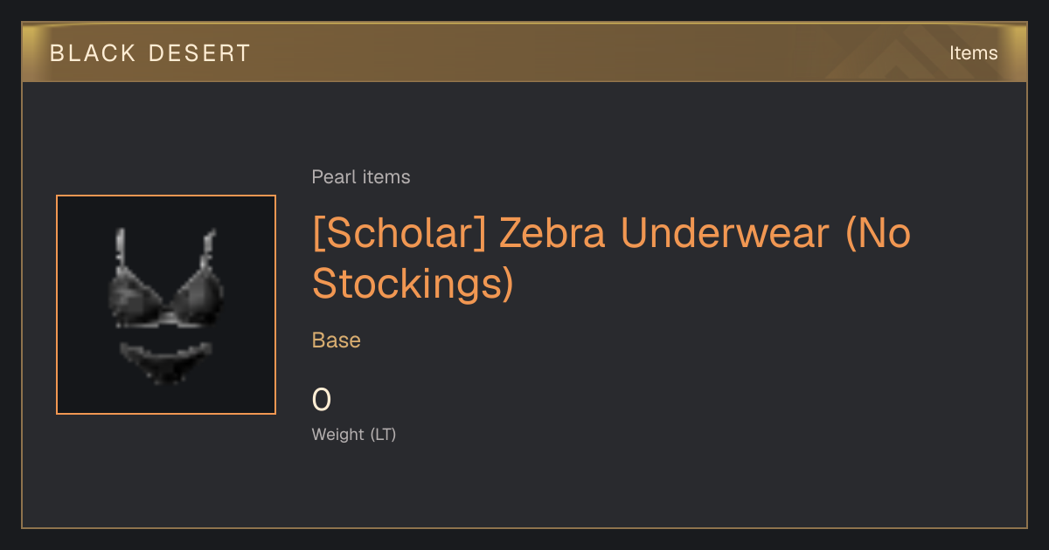Click the Zebra Underwear words in the title
The width and height of the screenshot is (1049, 550).
click(664, 234)
